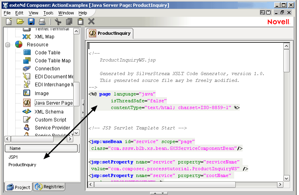
Task: Click the New document toolbar icon
Action: [x=9, y=22]
